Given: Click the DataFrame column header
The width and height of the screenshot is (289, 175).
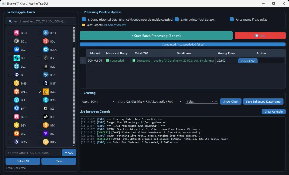Looking at the screenshot, I should tap(184, 53).
